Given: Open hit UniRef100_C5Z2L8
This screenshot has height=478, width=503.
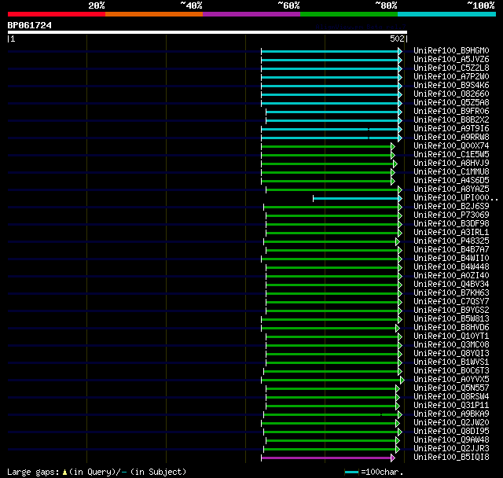Looking at the screenshot, I should tap(451, 68).
